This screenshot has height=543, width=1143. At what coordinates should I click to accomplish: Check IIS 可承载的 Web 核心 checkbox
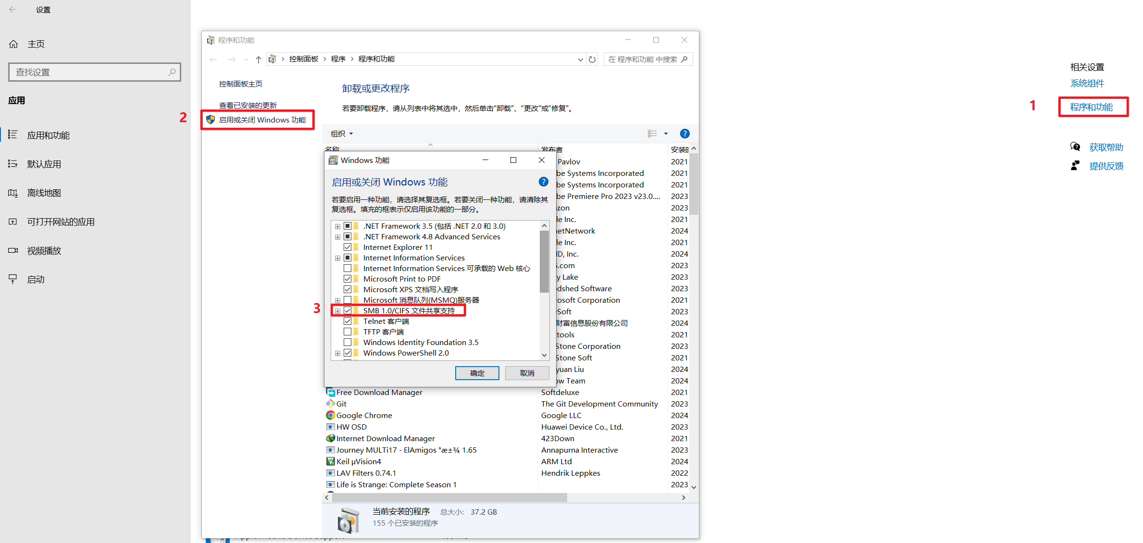[x=348, y=268]
